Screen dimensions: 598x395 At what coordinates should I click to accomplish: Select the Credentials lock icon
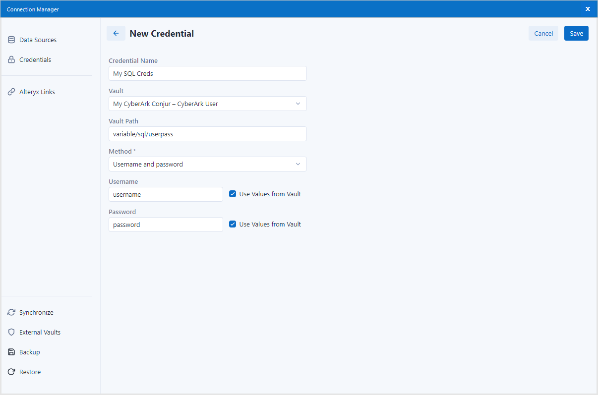[x=11, y=59]
